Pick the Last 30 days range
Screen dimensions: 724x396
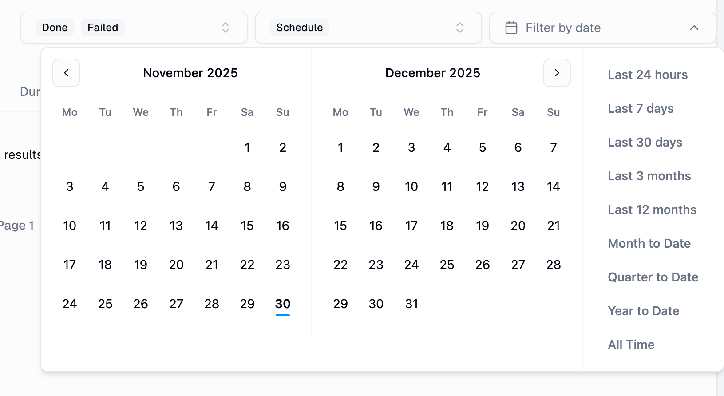point(645,142)
